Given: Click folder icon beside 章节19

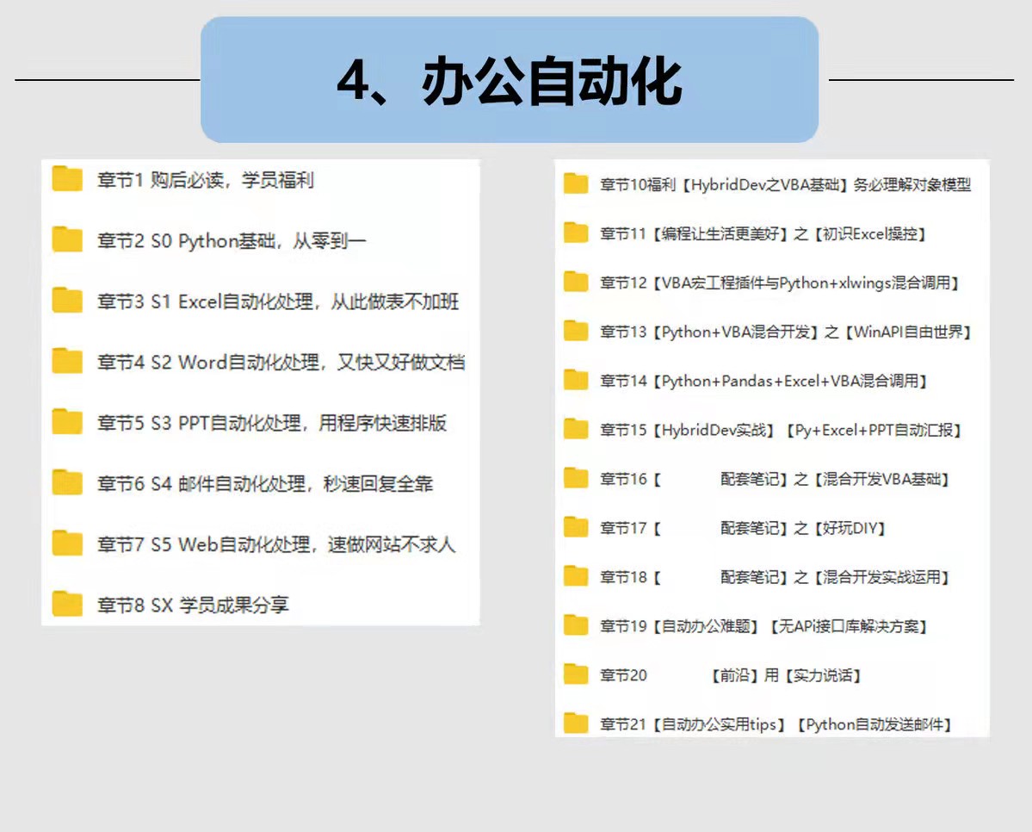Looking at the screenshot, I should coord(576,625).
